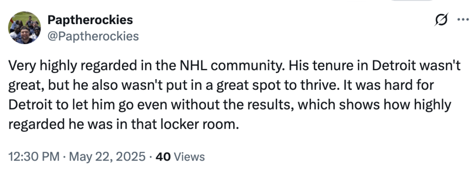
Task: Click the word 'community' in first line
Action: point(248,67)
